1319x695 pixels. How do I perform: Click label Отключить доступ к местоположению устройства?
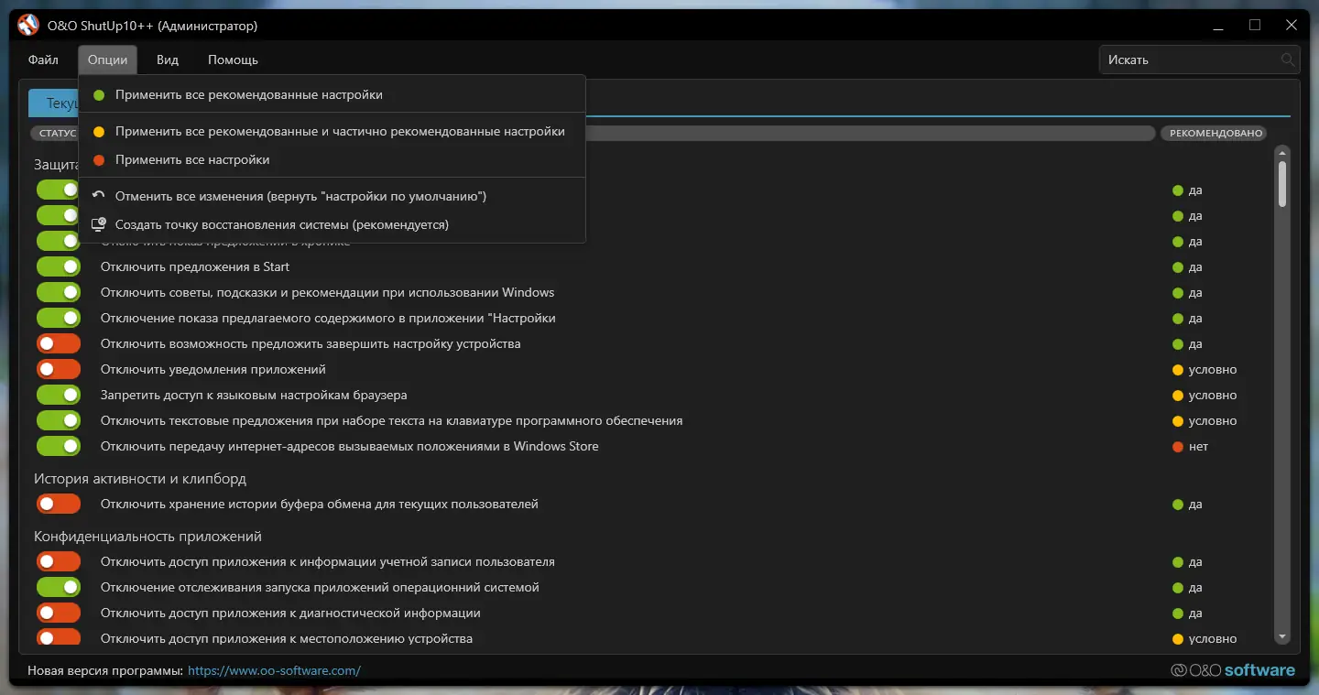(x=287, y=639)
